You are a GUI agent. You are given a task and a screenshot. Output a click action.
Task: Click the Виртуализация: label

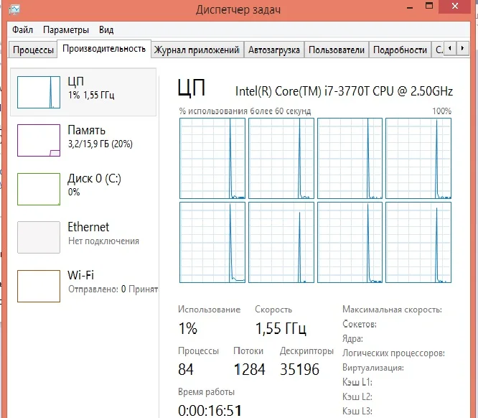click(373, 368)
